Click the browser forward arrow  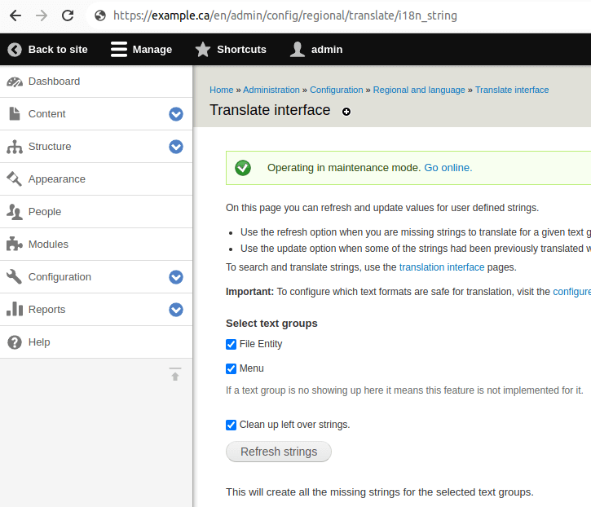(42, 15)
